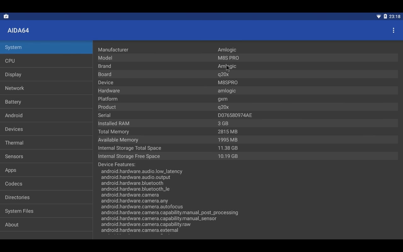Open the CPU section

tap(46, 61)
